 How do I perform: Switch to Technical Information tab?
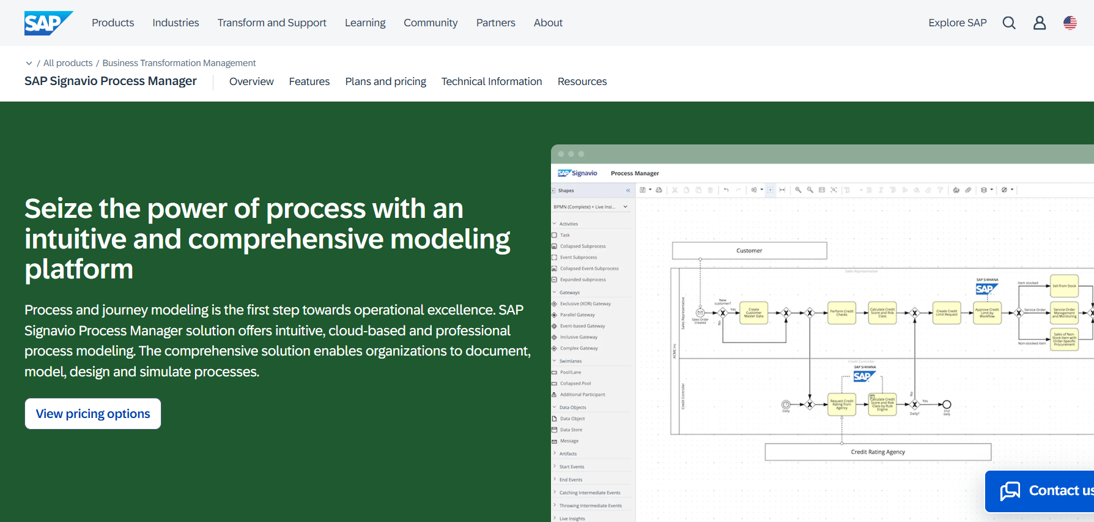492,81
